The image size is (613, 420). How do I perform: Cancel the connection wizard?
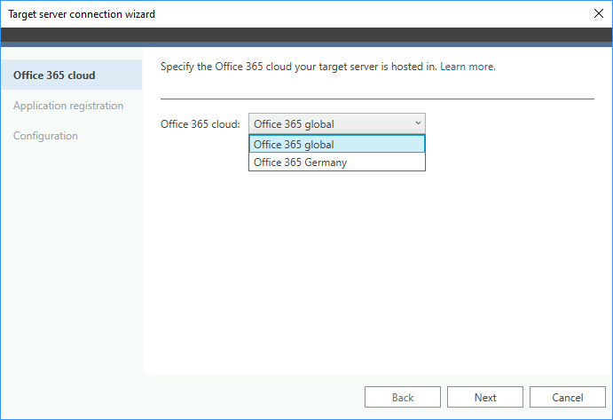(x=568, y=397)
